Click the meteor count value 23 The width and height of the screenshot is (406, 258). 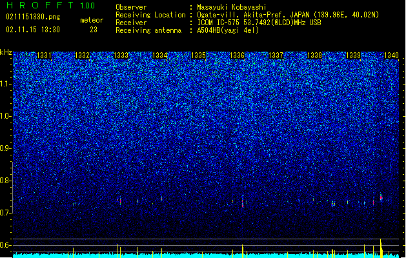pos(94,30)
